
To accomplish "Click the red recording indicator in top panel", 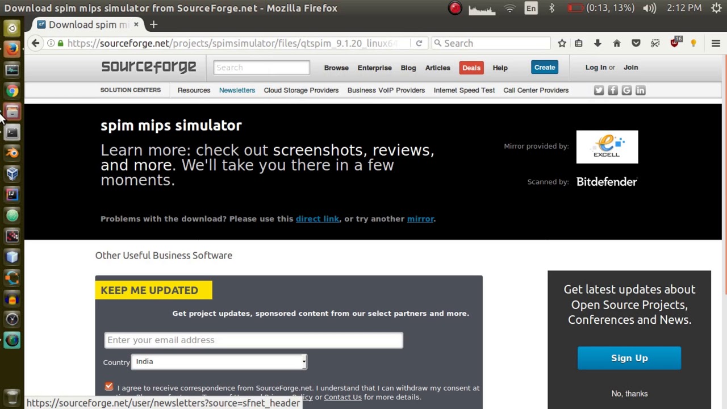I will pos(455,8).
